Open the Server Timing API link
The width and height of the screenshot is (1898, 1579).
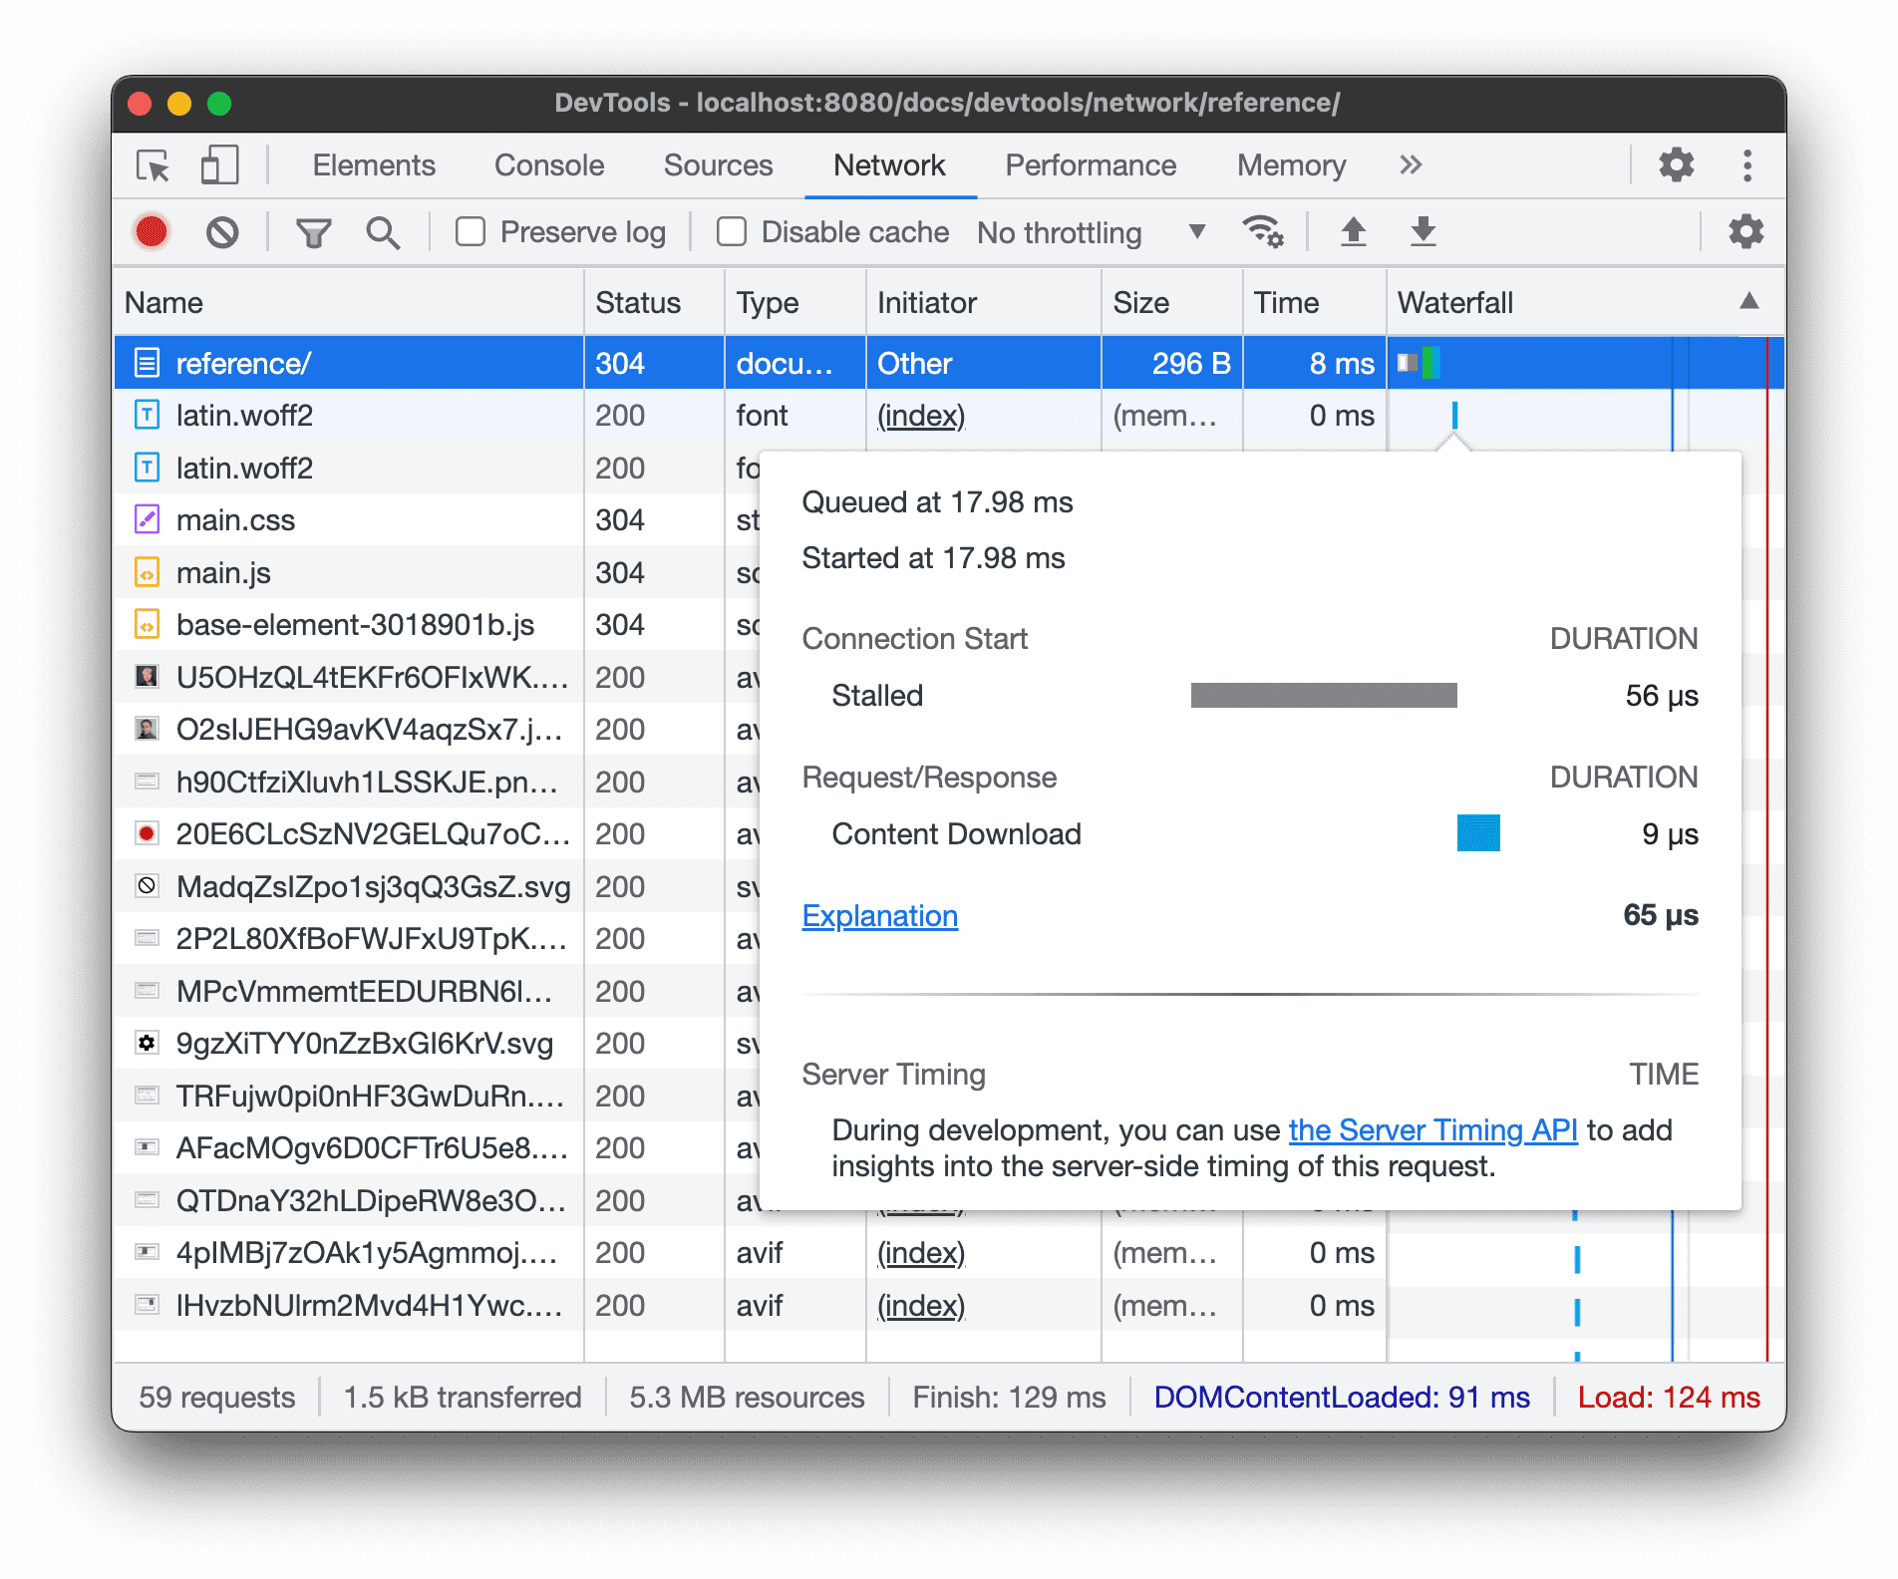click(1432, 1129)
